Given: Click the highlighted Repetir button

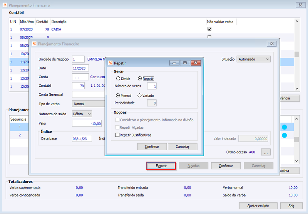Looking at the screenshot, I should (x=161, y=166).
